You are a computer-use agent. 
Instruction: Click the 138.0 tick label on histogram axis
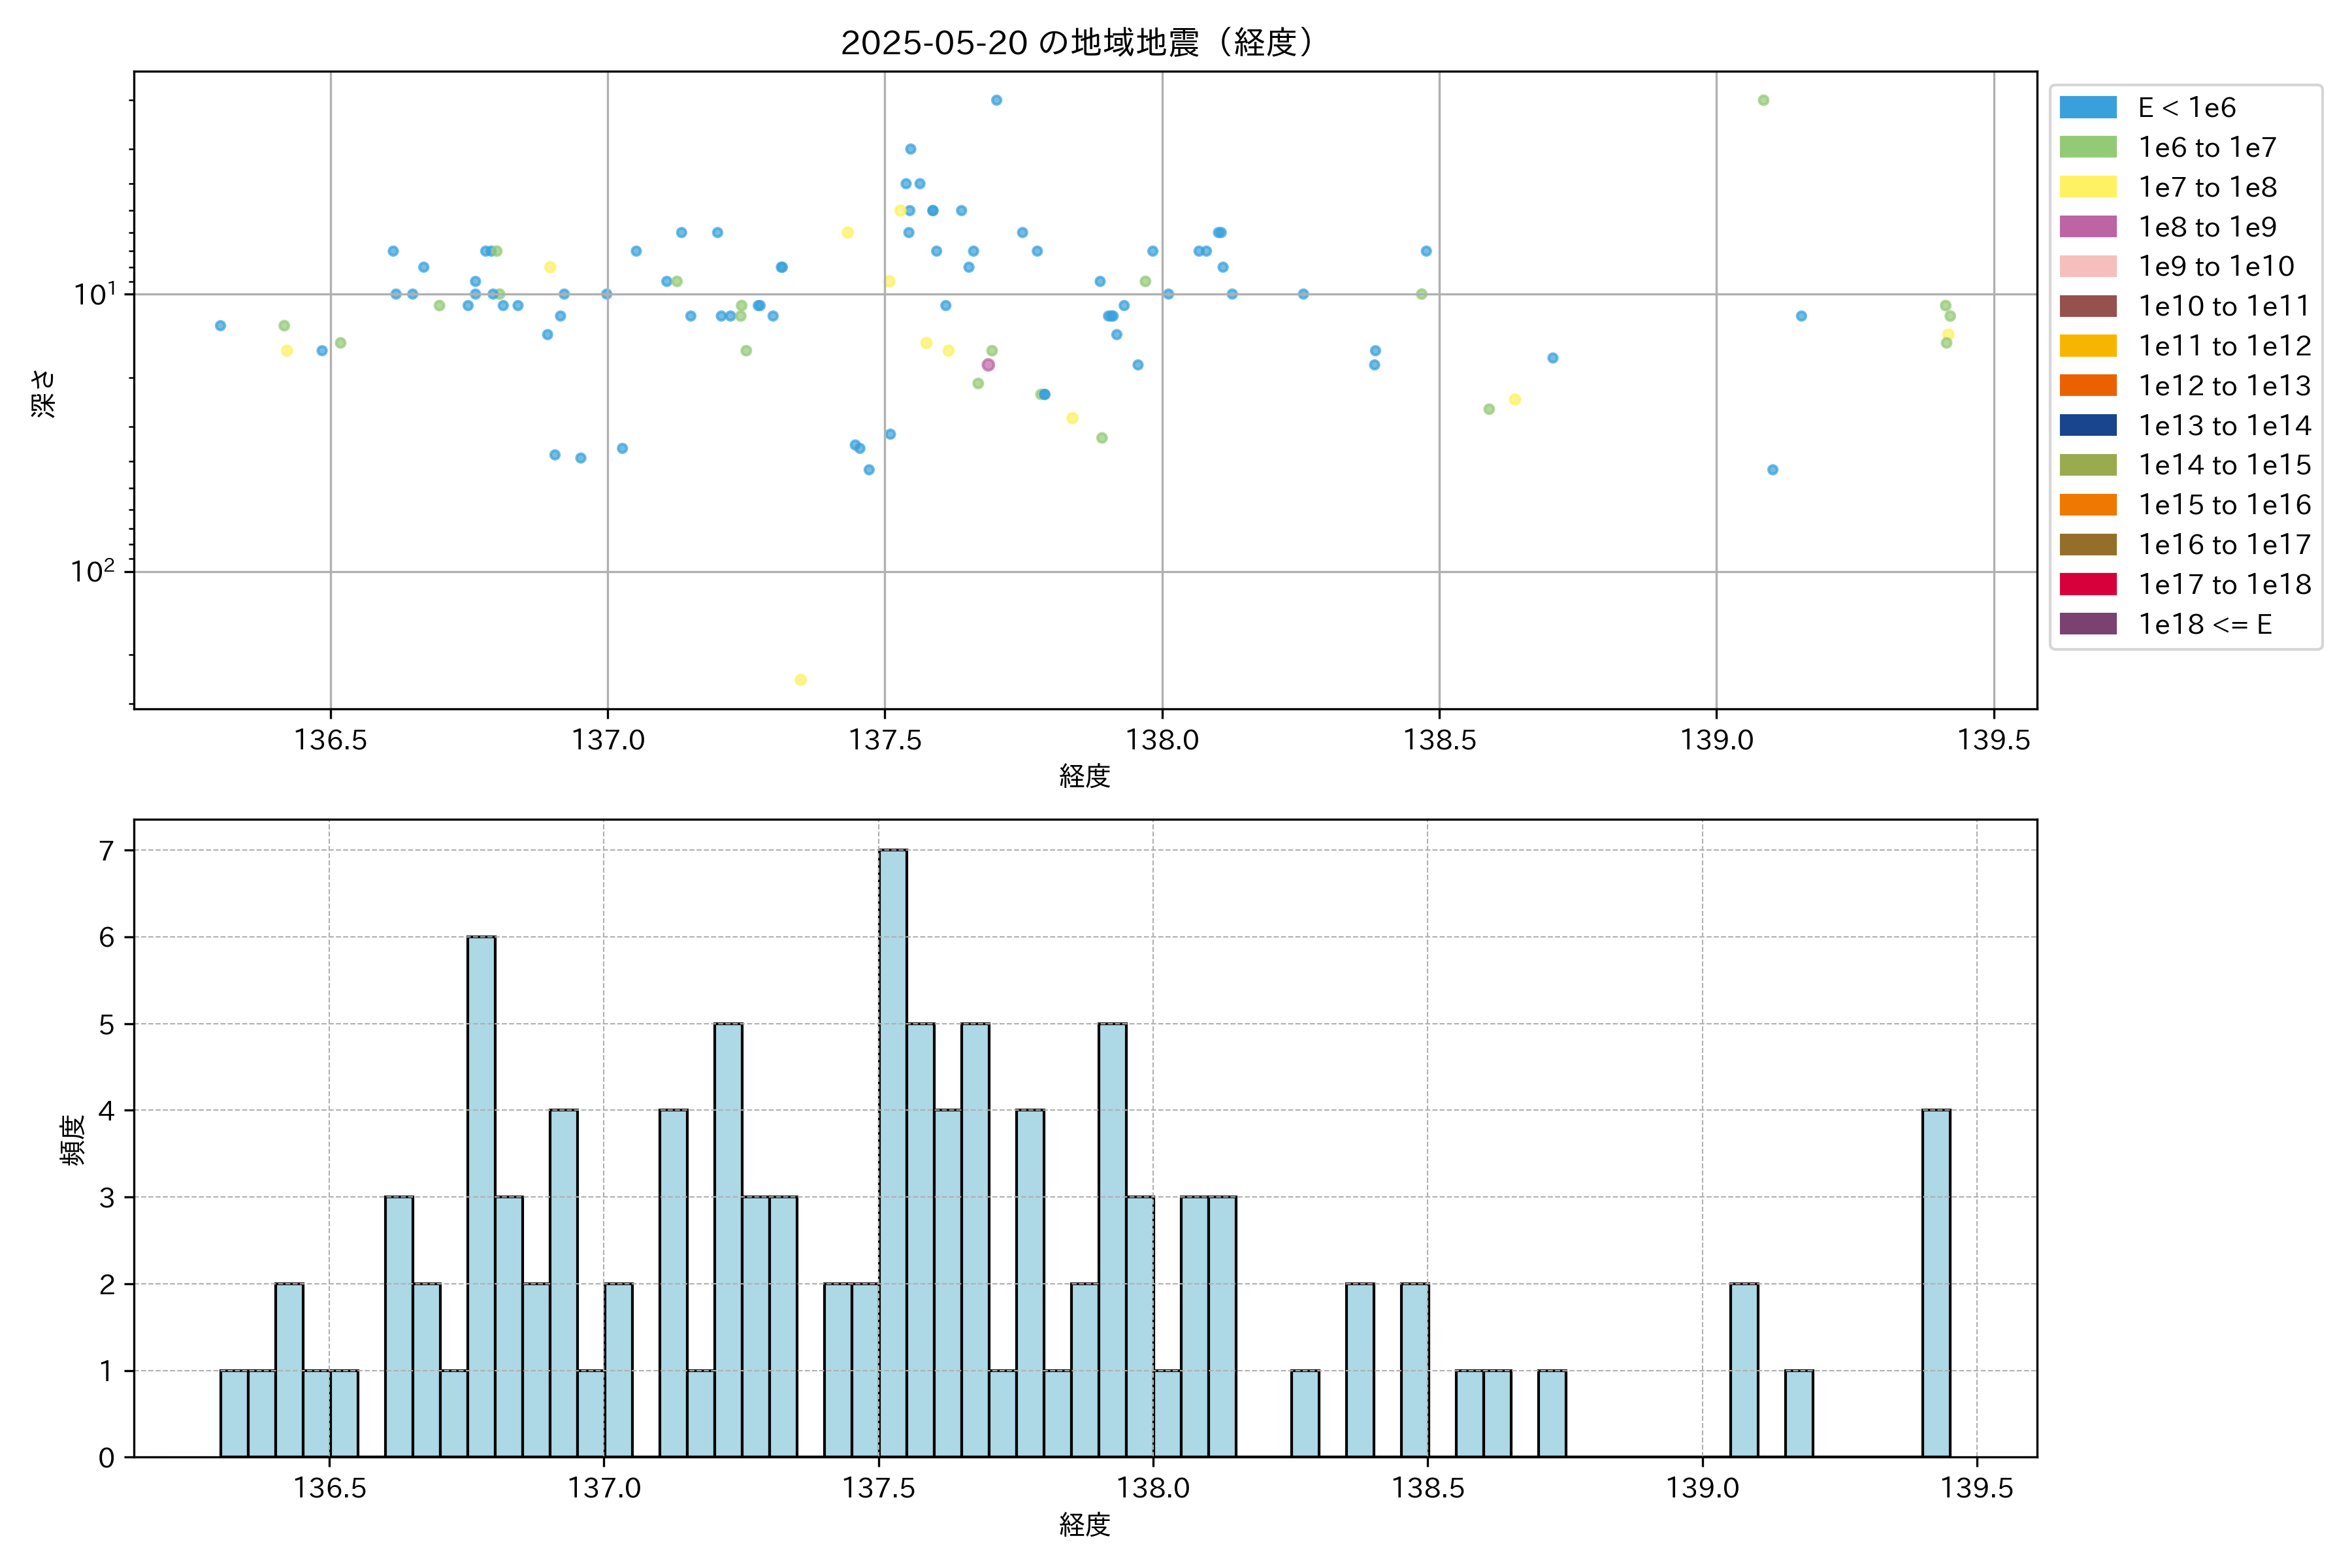point(1152,1488)
